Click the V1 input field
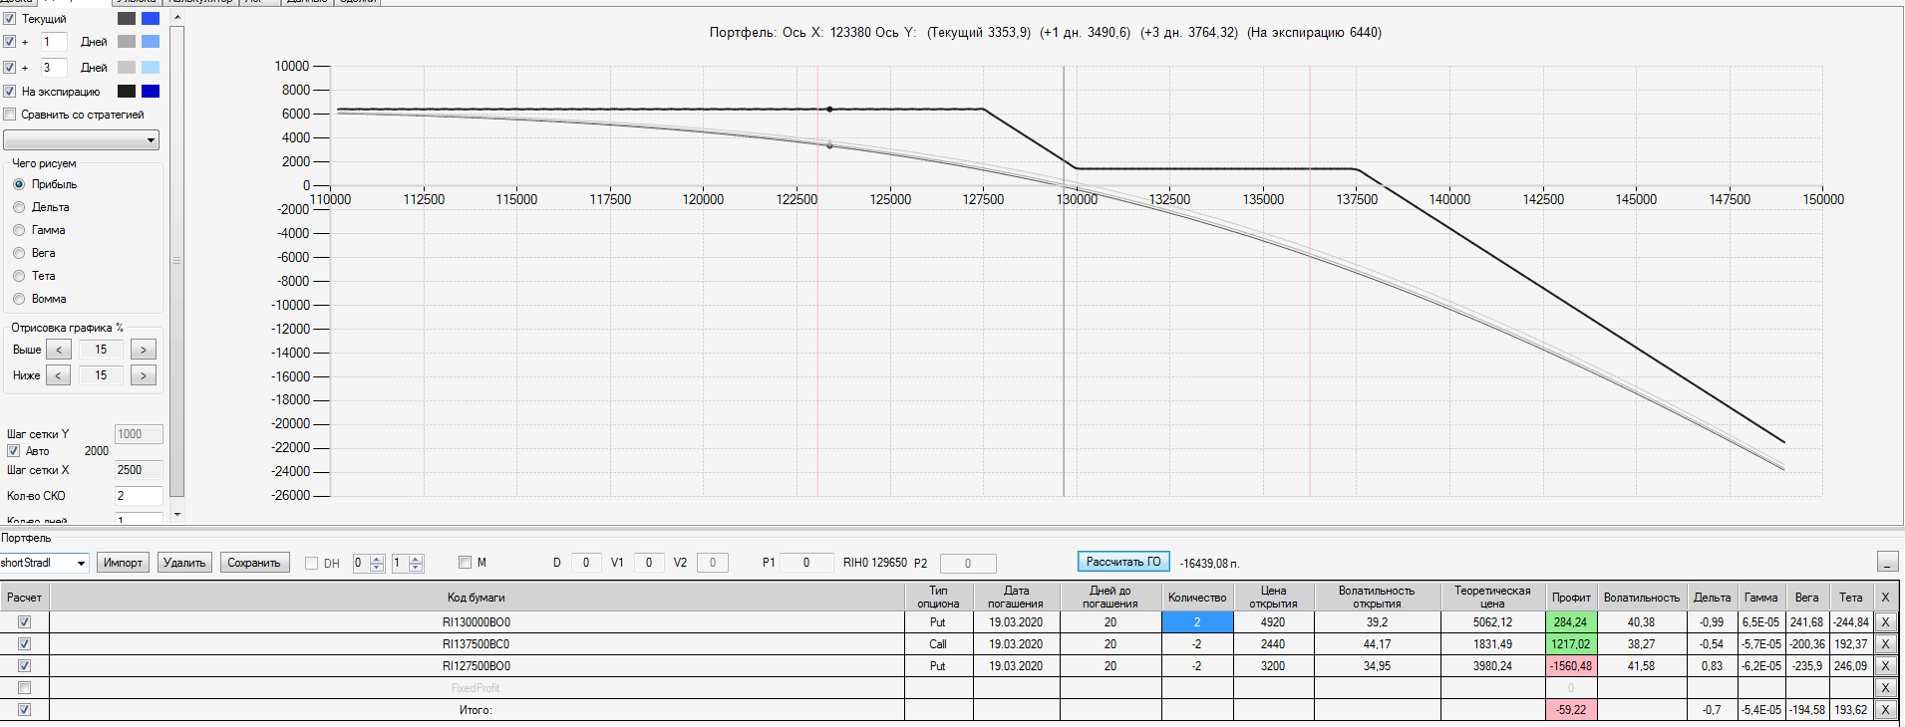This screenshot has width=1905, height=727. pyautogui.click(x=649, y=563)
